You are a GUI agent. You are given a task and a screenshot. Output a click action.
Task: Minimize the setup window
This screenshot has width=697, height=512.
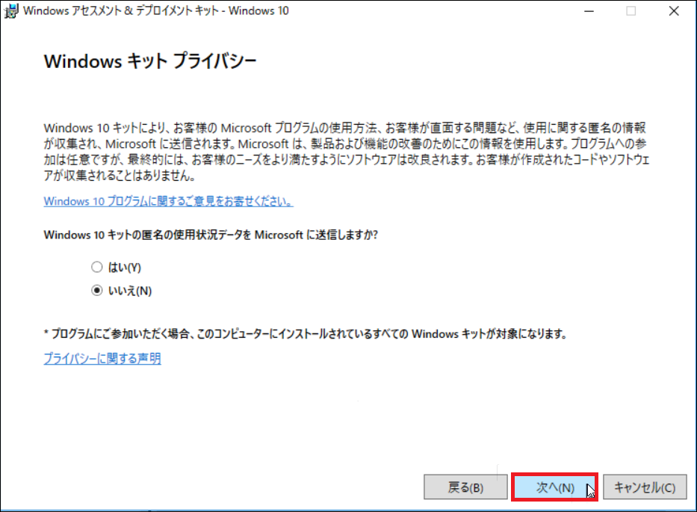[x=589, y=11]
